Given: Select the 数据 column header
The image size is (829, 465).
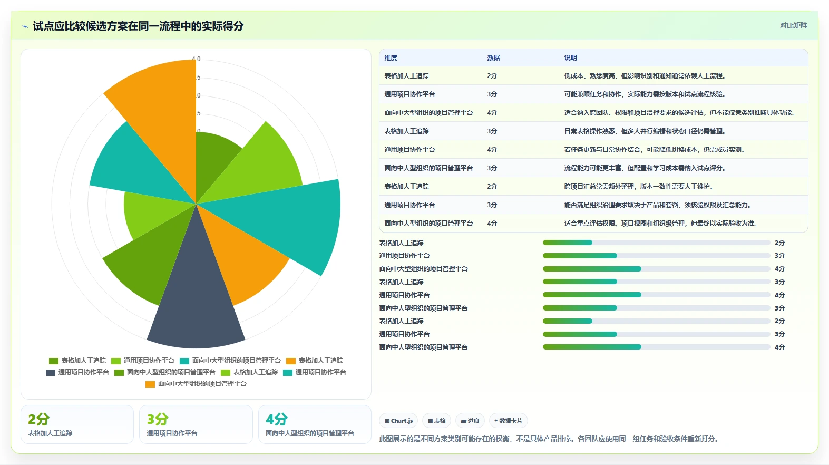Looking at the screenshot, I should (x=493, y=58).
